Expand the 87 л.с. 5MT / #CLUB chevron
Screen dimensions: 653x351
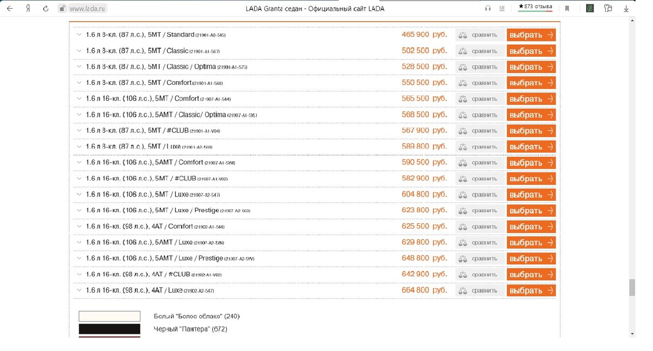coord(79,131)
